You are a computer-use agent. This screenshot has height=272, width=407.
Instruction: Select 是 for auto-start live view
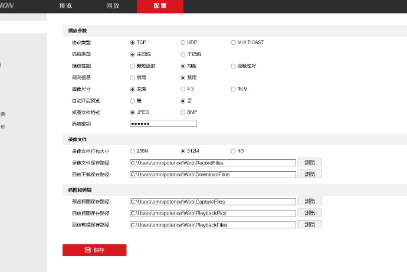[132, 100]
